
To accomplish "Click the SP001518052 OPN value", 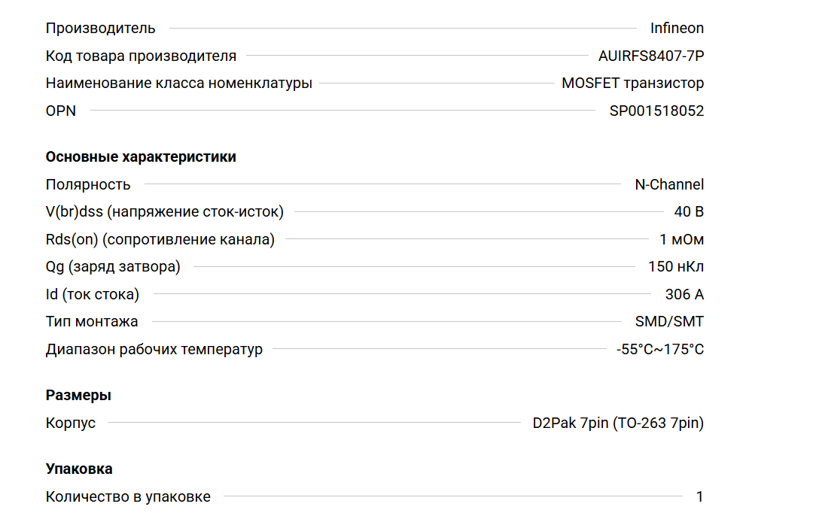I will pyautogui.click(x=656, y=111).
